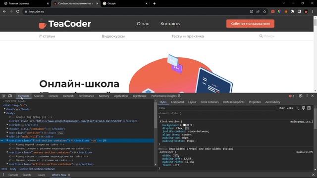Open DevTools settings gear
317x178 pixels.
(301, 96)
